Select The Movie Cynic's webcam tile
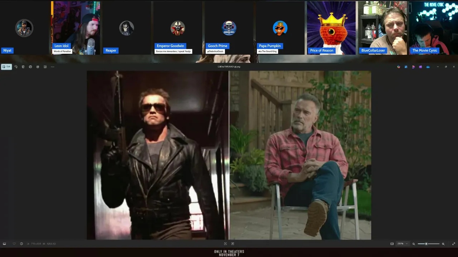Viewport: 458px width, 257px height. 434,28
